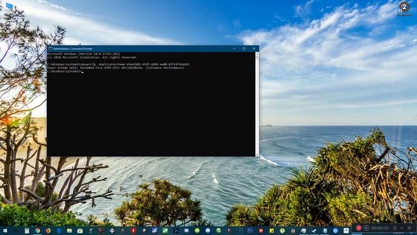This screenshot has width=417, height=235.
Task: Click the red record button in recorder
Action: point(358,228)
